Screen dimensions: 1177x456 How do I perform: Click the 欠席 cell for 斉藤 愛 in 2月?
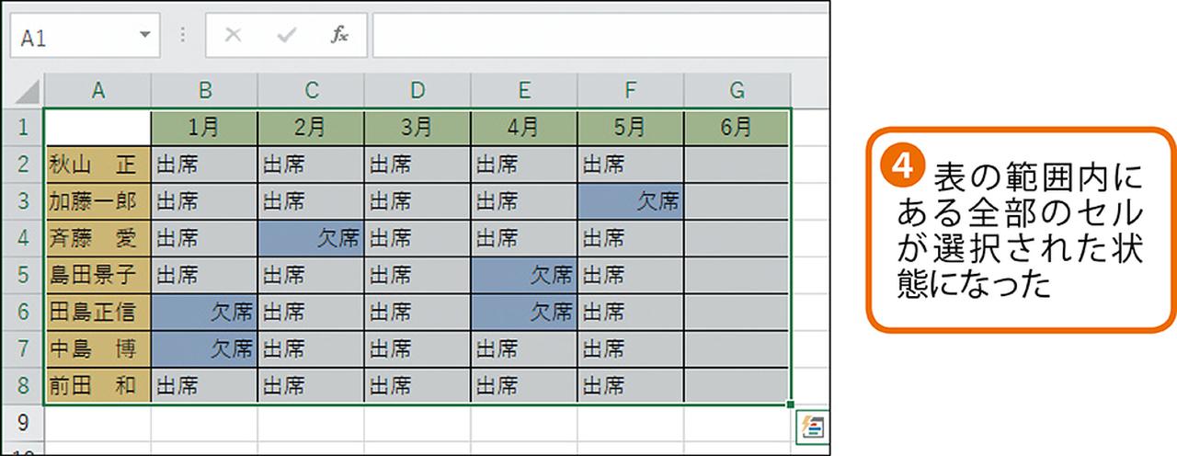[x=312, y=238]
